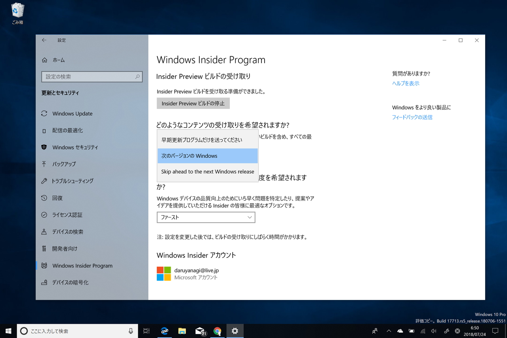This screenshot has width=507, height=338.
Task: Open the People icon on the taskbar
Action: point(374,331)
